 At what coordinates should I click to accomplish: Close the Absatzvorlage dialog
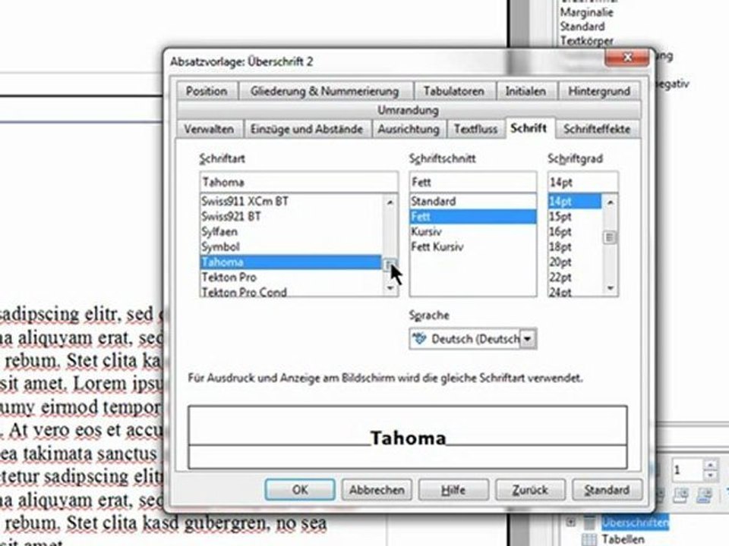point(627,58)
